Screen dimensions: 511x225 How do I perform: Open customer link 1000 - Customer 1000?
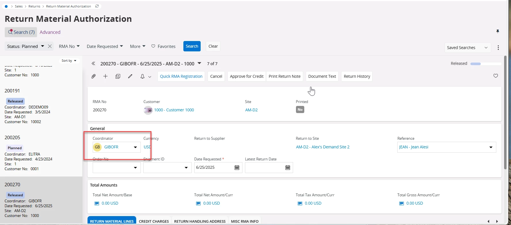tap(174, 110)
